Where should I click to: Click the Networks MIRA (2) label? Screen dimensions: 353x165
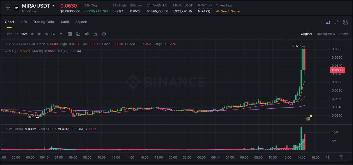click(x=204, y=11)
